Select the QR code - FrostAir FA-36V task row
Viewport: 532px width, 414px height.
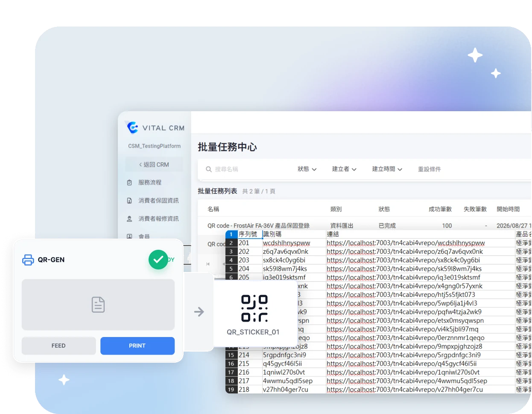(x=364, y=226)
